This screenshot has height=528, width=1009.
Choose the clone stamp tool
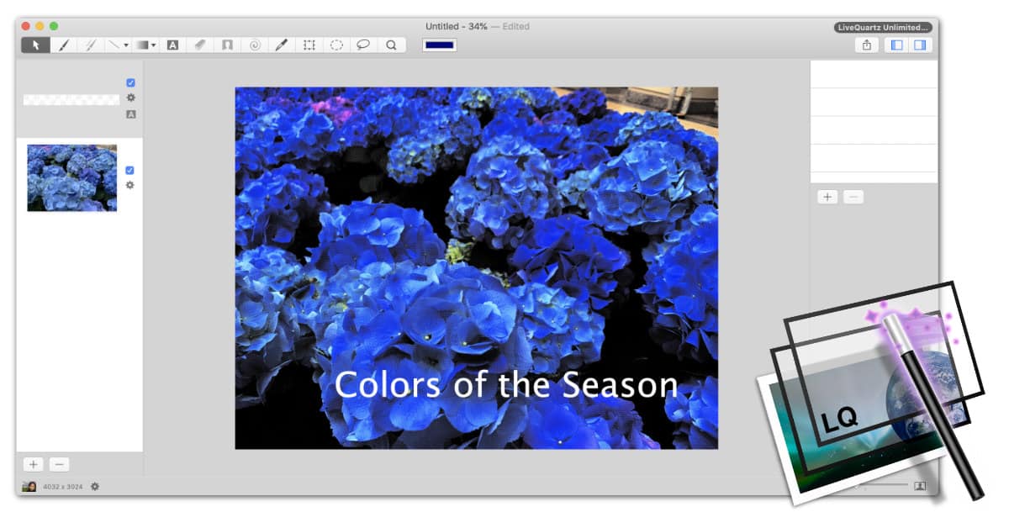[227, 45]
